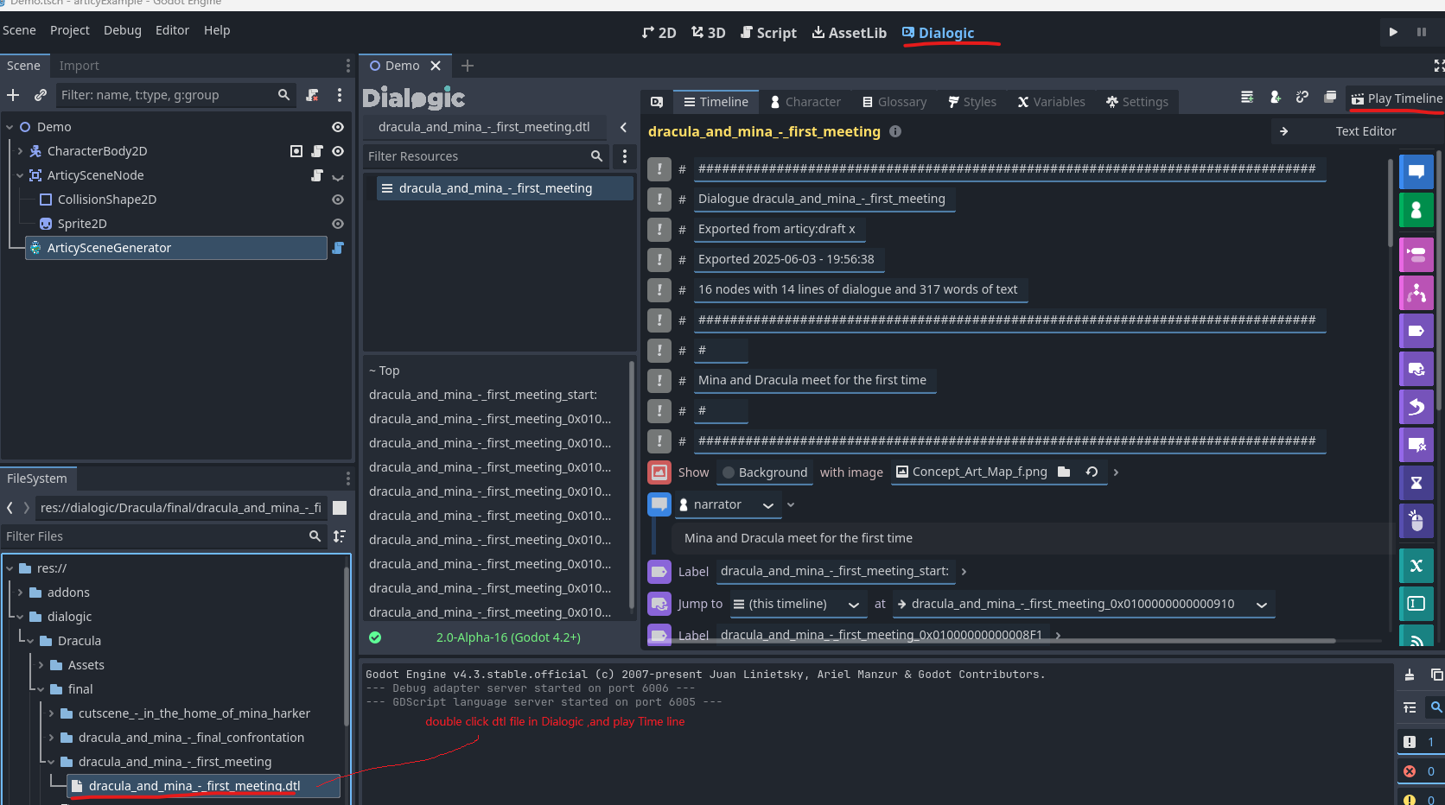Viewport: 1445px width, 805px height.
Task: Switch to the Script workspace
Action: coord(768,33)
